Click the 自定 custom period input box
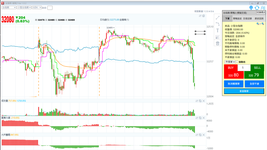 [50, 8]
